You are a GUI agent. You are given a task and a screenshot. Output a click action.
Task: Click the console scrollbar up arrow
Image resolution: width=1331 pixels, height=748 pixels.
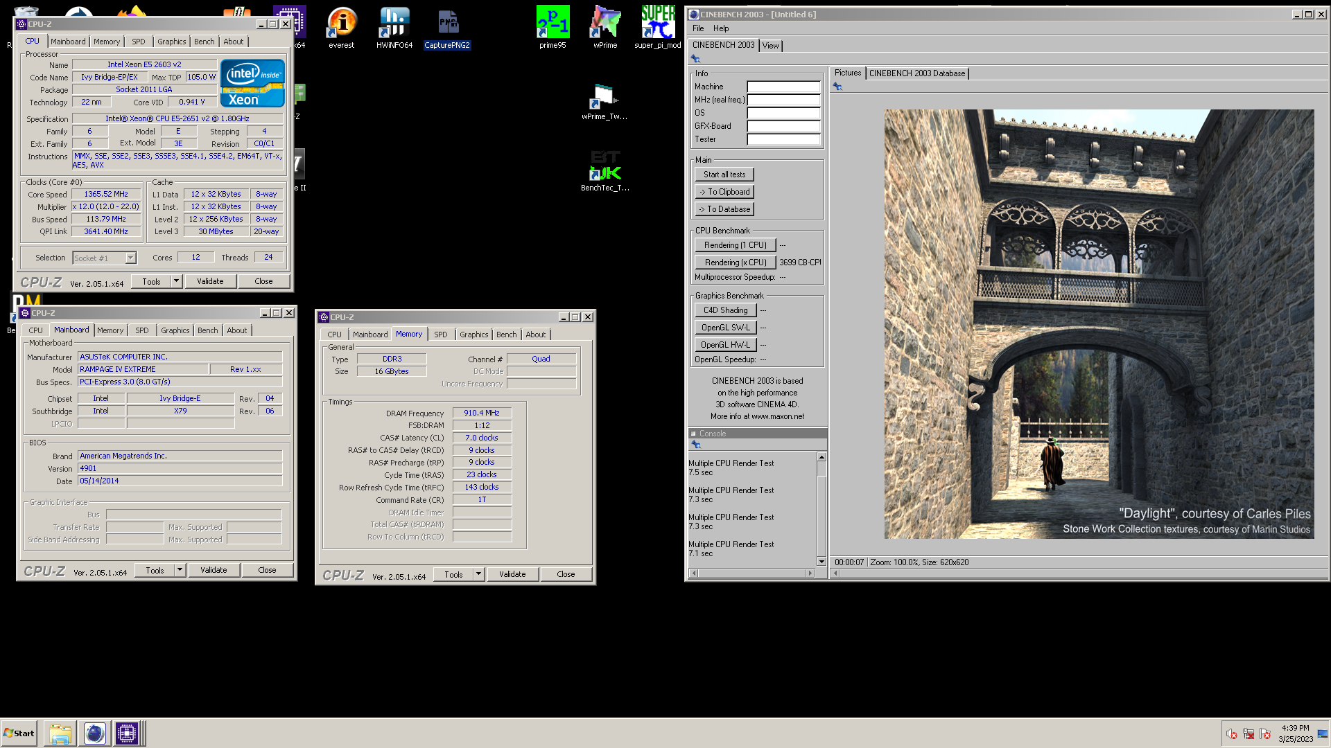click(x=821, y=457)
